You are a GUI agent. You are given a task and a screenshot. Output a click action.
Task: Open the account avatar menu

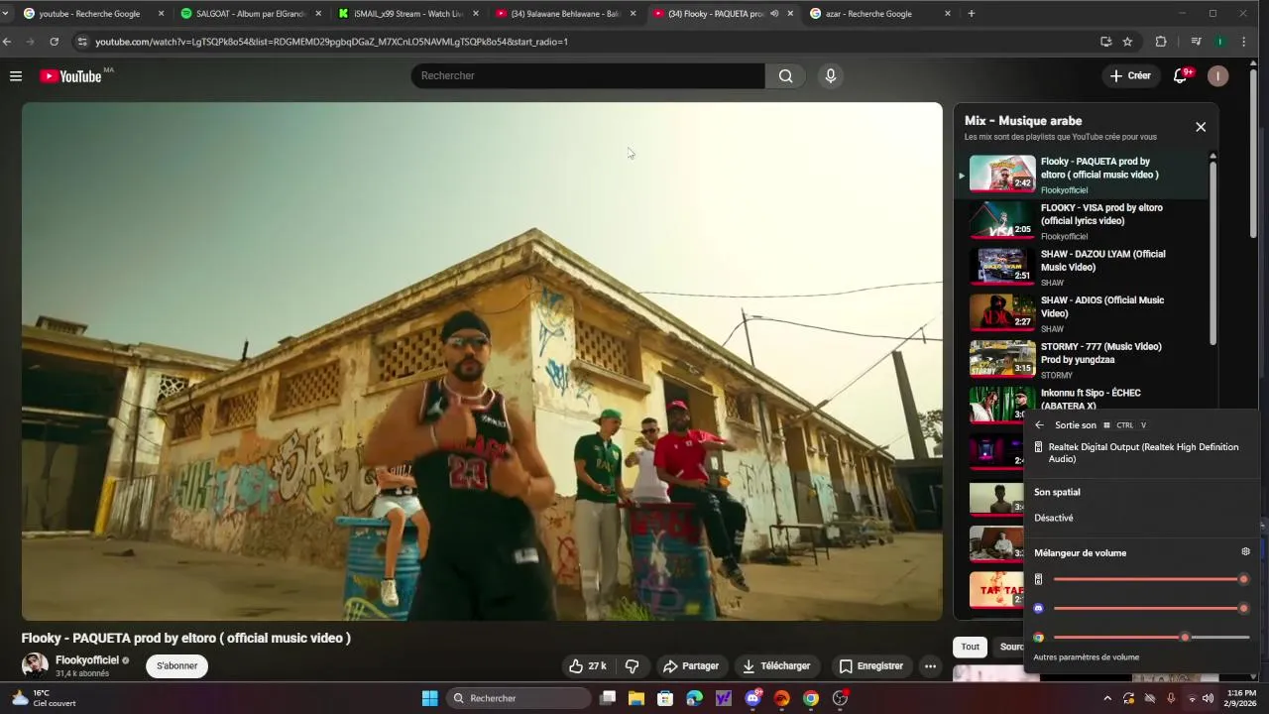coord(1218,76)
